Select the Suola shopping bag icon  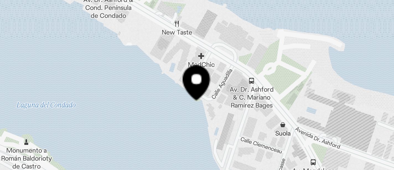point(283,125)
